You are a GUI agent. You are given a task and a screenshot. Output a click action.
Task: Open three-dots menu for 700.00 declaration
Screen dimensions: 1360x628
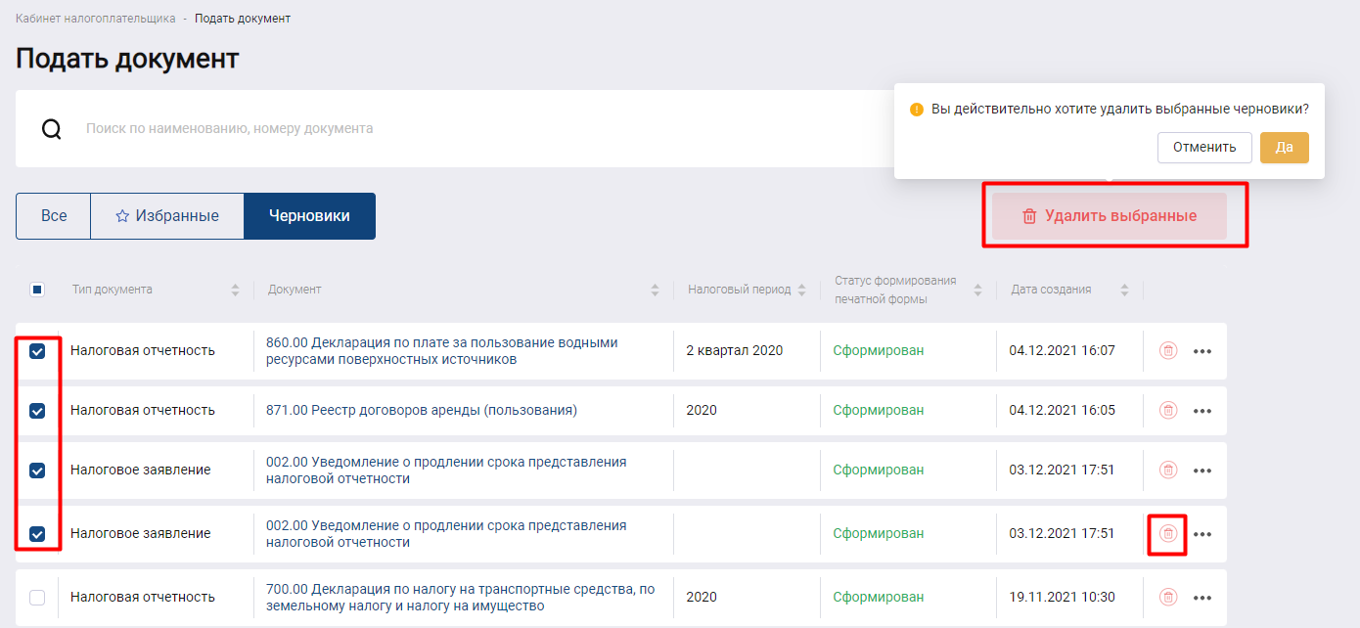pos(1202,597)
